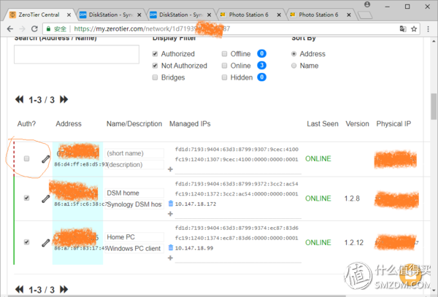
Task: Delete managed IP 10.147.18.99 via trash icon
Action: 171,247
